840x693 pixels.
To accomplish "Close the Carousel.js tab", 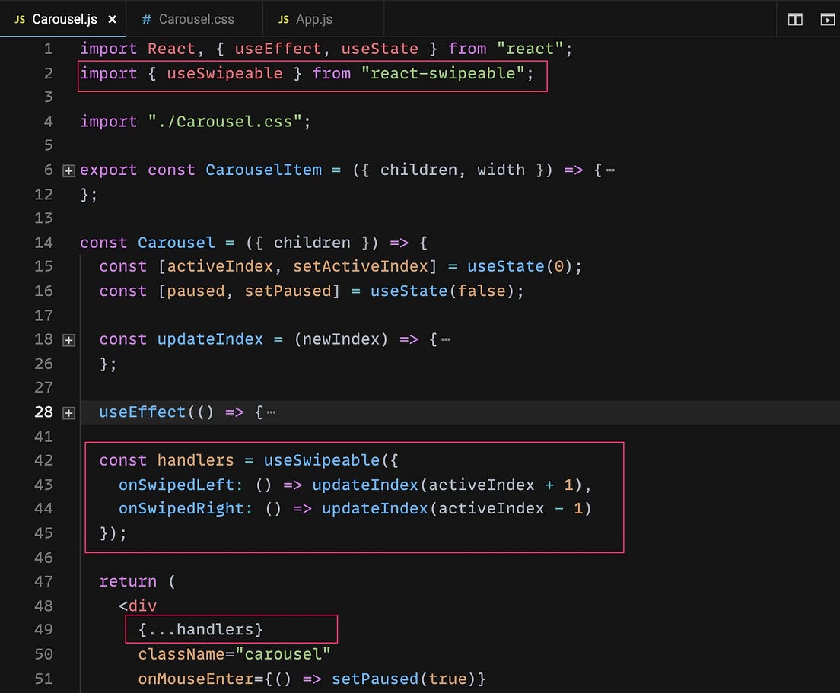I will pyautogui.click(x=113, y=19).
